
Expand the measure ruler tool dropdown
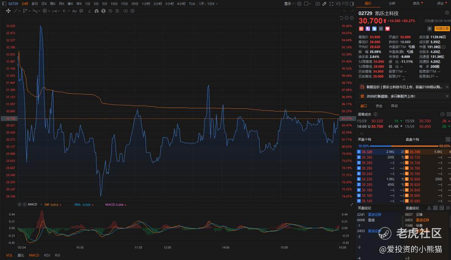pyautogui.click(x=59, y=11)
